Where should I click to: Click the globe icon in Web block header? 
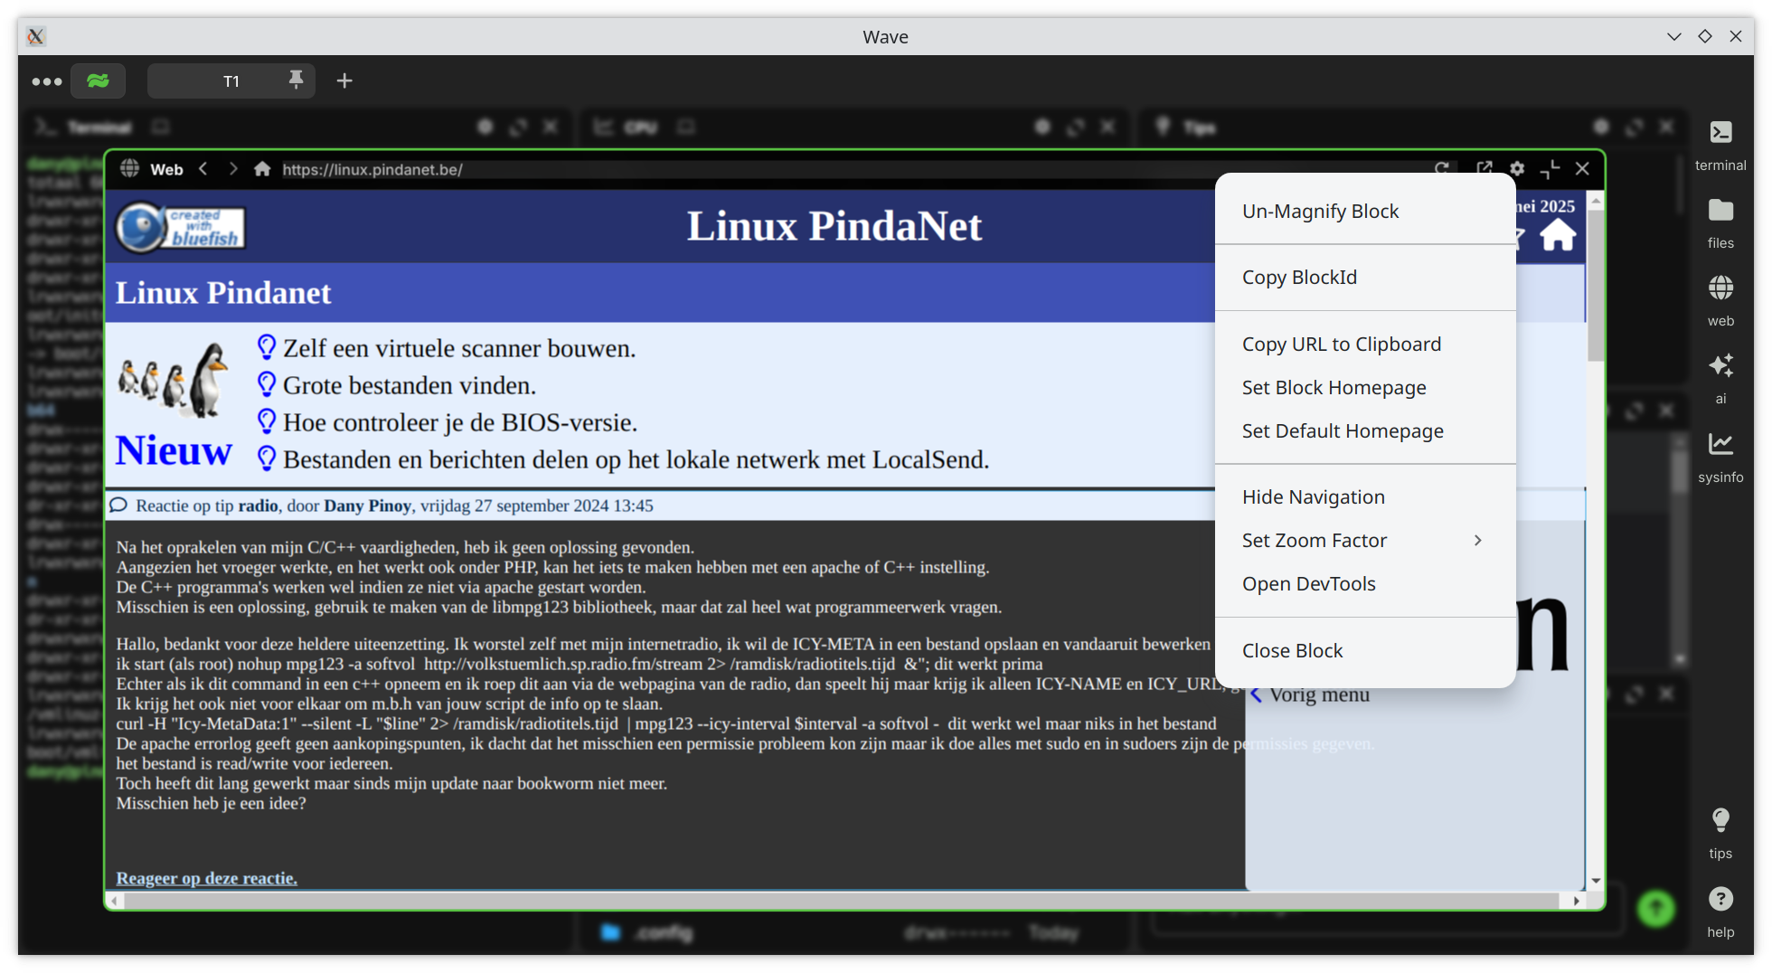click(130, 169)
